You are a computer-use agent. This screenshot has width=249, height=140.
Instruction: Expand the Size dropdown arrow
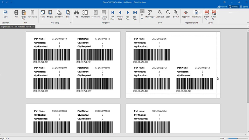[68, 19]
